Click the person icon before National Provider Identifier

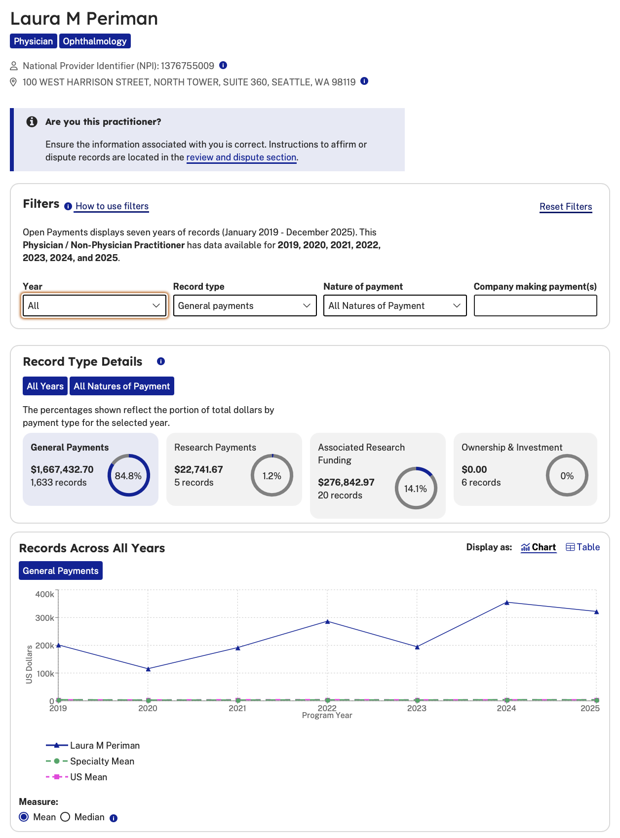(x=14, y=66)
